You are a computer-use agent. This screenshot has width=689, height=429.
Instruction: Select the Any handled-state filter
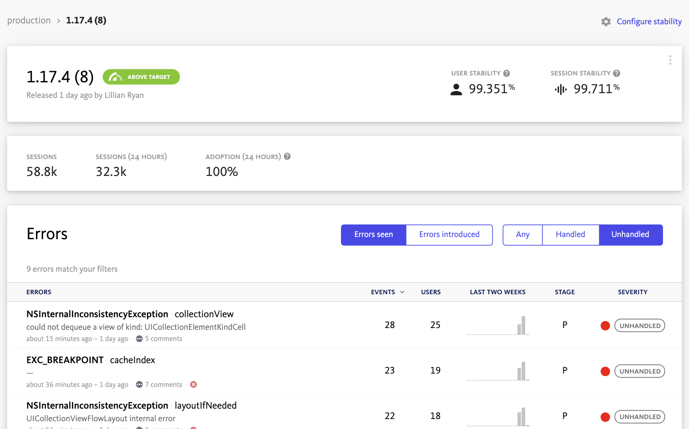coord(523,235)
